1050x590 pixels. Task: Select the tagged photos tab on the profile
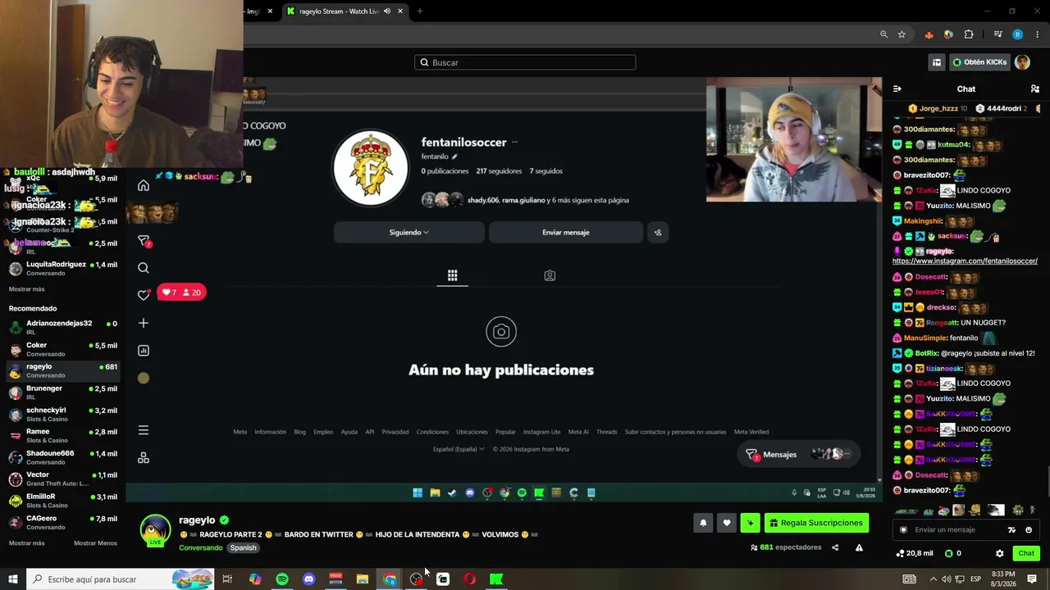point(550,275)
